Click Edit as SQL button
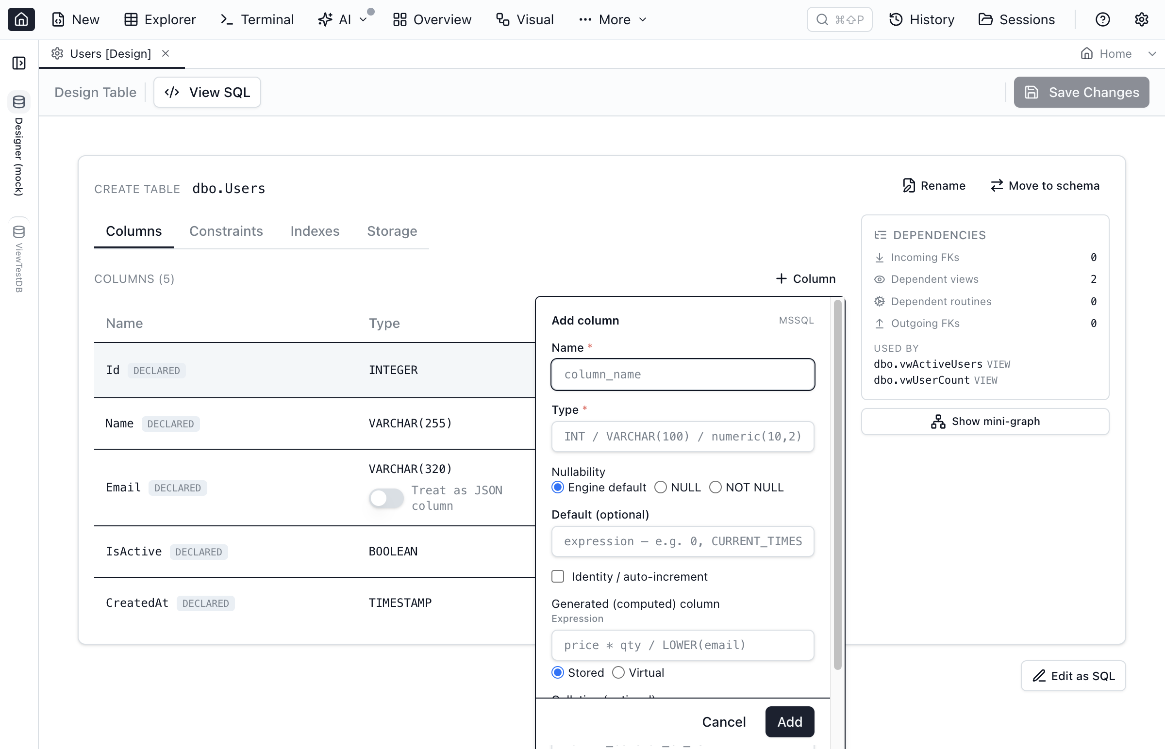The image size is (1165, 749). 1073,676
